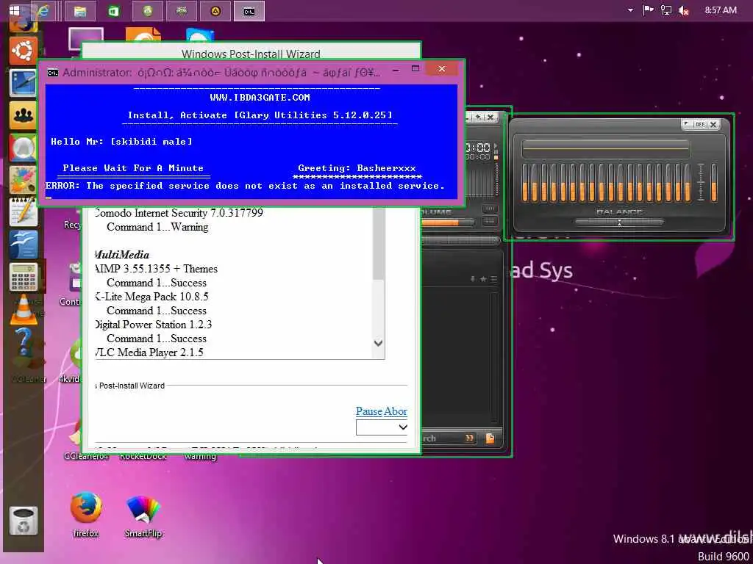Click the orange search arrows in AIMP playlist
Viewport: 753px width, 564px height.
[469, 438]
